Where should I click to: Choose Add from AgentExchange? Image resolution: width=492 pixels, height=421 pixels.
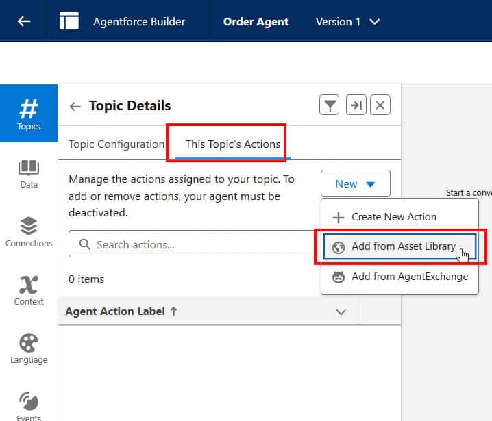pos(399,277)
